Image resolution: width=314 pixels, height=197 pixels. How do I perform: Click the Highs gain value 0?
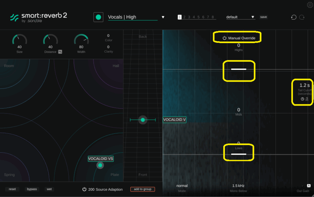[x=239, y=46]
